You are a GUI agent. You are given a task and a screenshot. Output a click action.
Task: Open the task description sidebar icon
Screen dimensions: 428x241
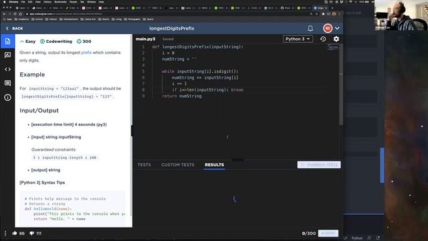click(7, 42)
